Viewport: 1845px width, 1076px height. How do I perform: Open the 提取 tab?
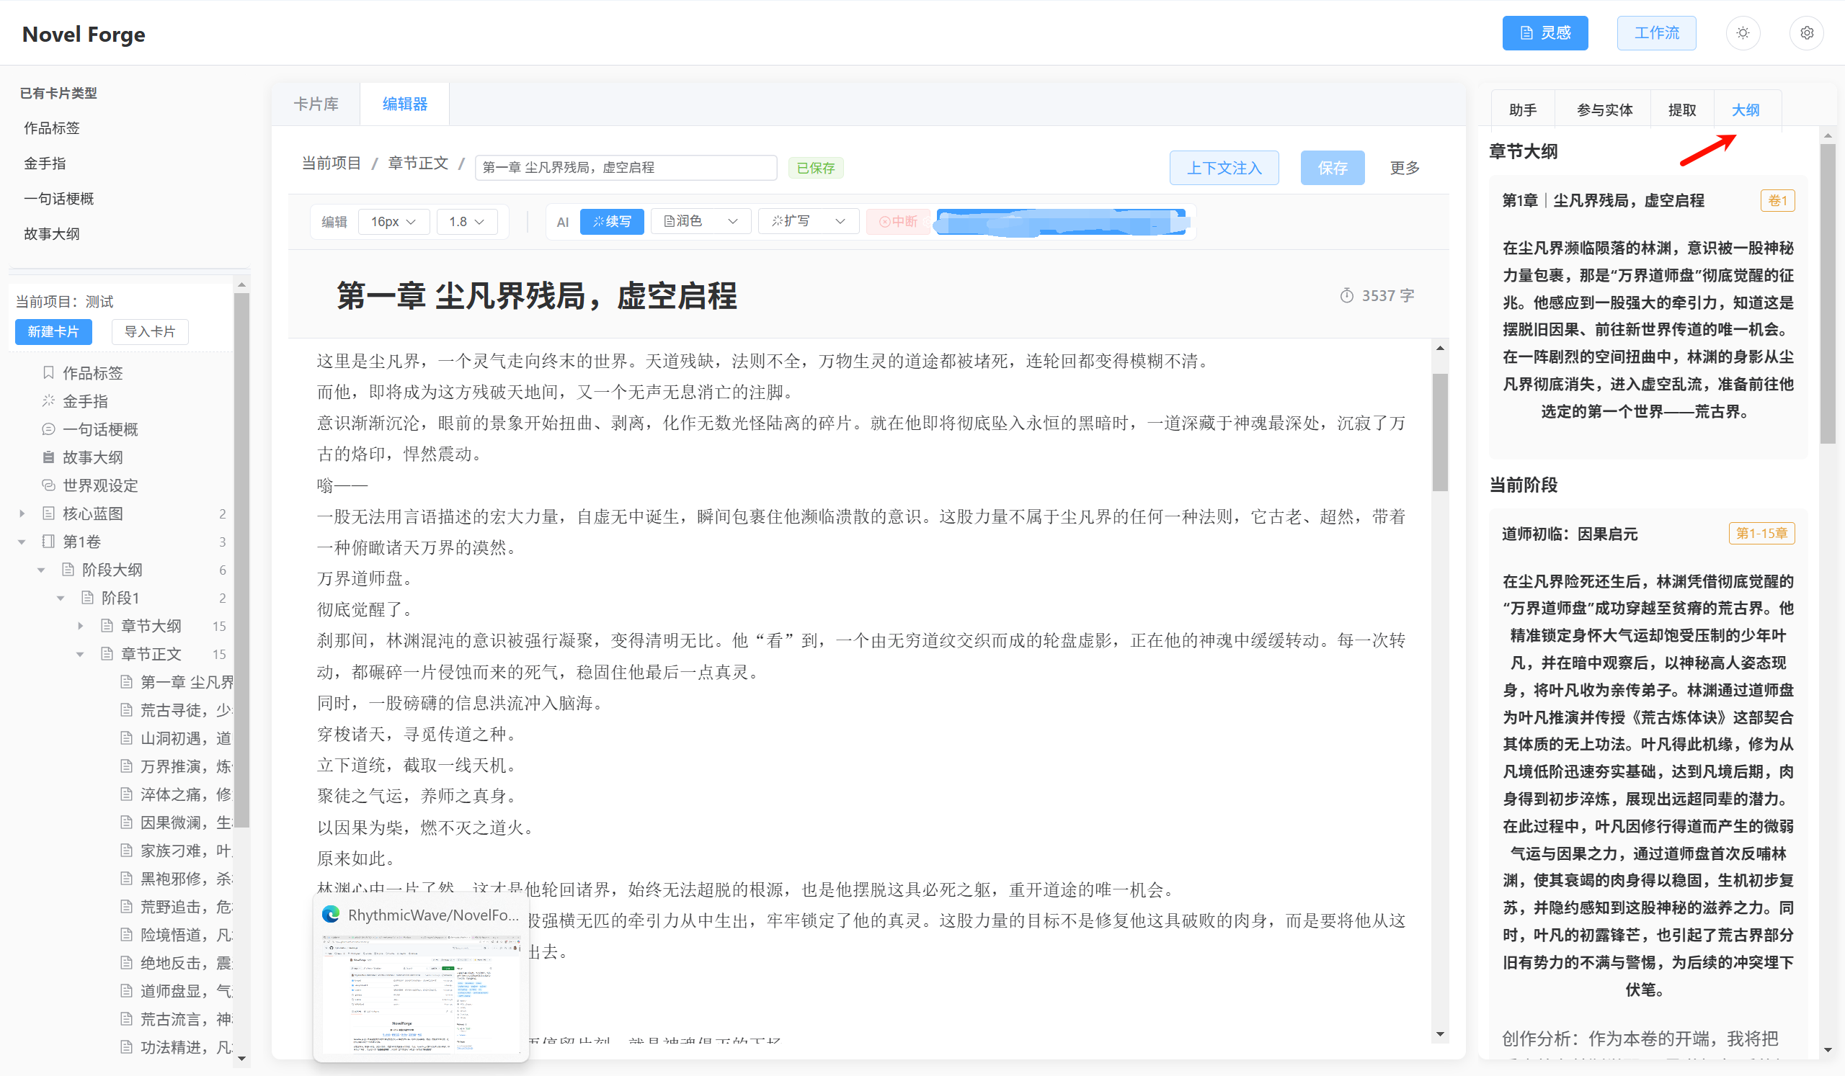tap(1681, 109)
